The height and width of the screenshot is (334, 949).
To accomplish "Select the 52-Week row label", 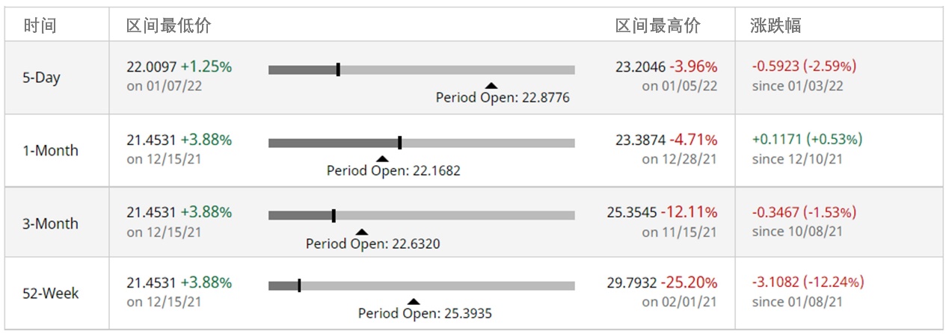I will 50,294.
